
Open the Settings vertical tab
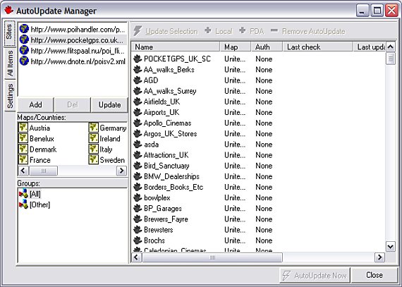(10, 96)
